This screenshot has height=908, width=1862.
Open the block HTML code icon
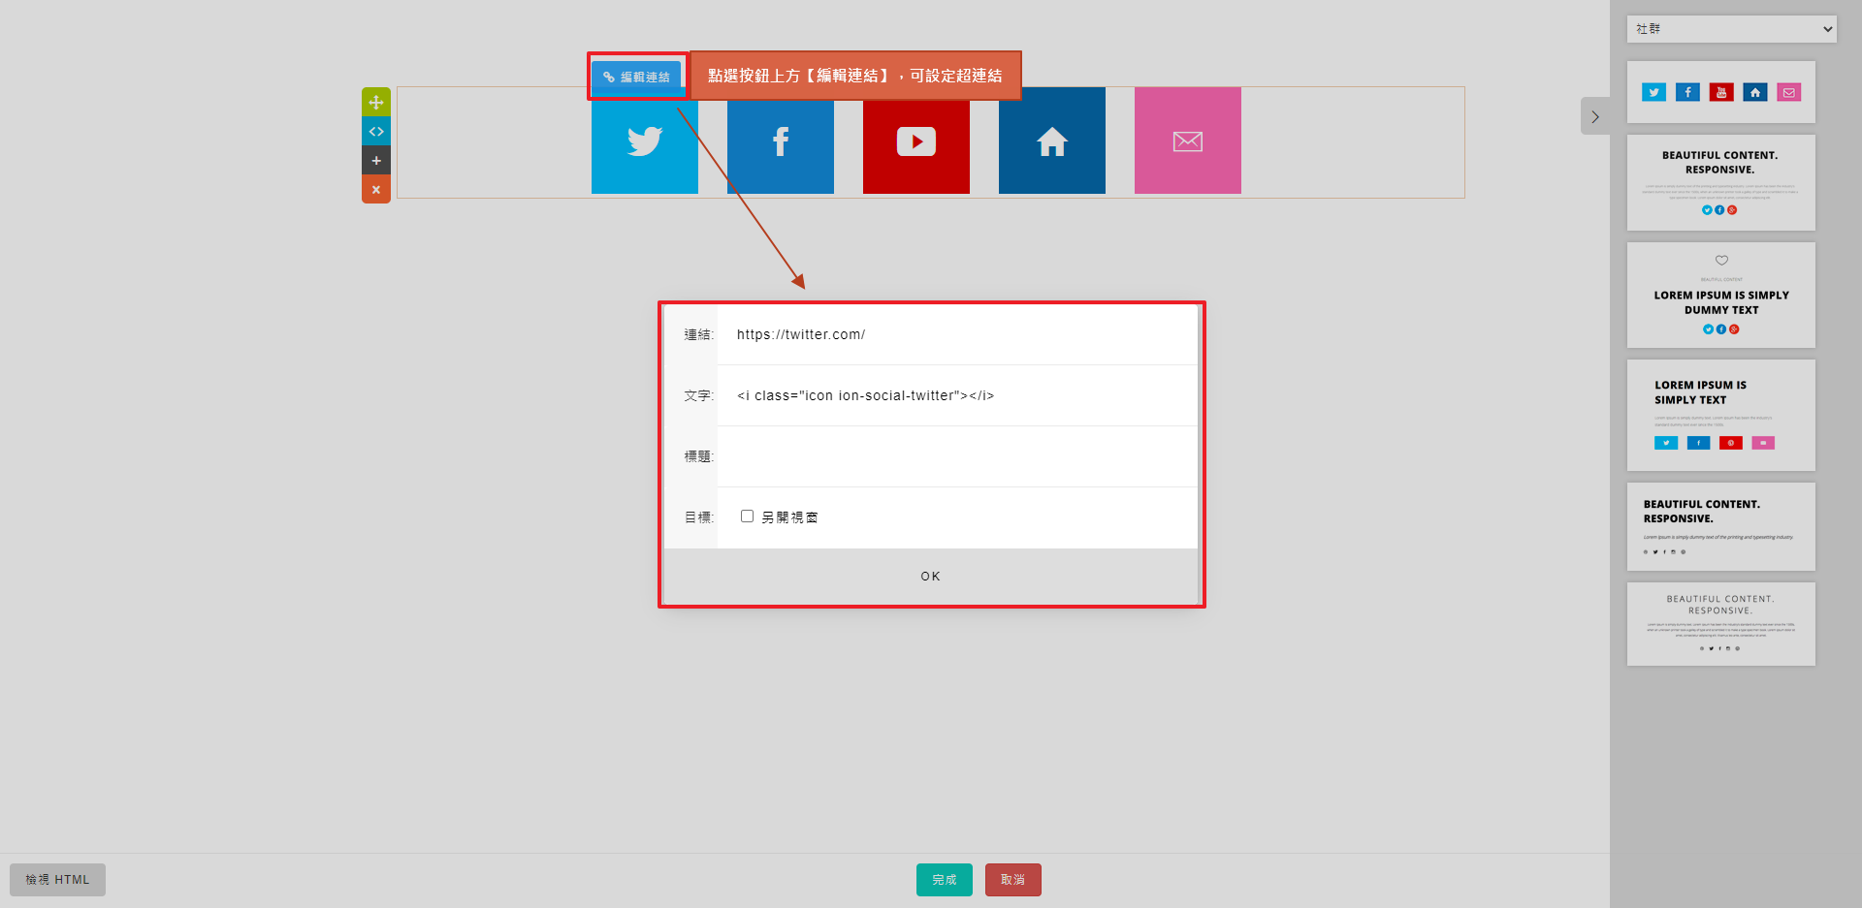tap(376, 131)
